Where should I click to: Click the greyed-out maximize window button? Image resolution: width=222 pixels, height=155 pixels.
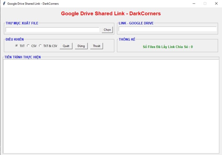pyautogui.click(x=205, y=3)
